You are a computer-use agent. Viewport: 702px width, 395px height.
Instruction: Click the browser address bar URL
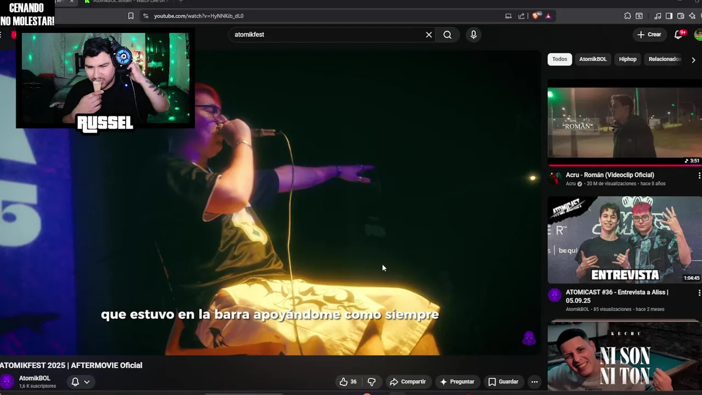coord(199,16)
